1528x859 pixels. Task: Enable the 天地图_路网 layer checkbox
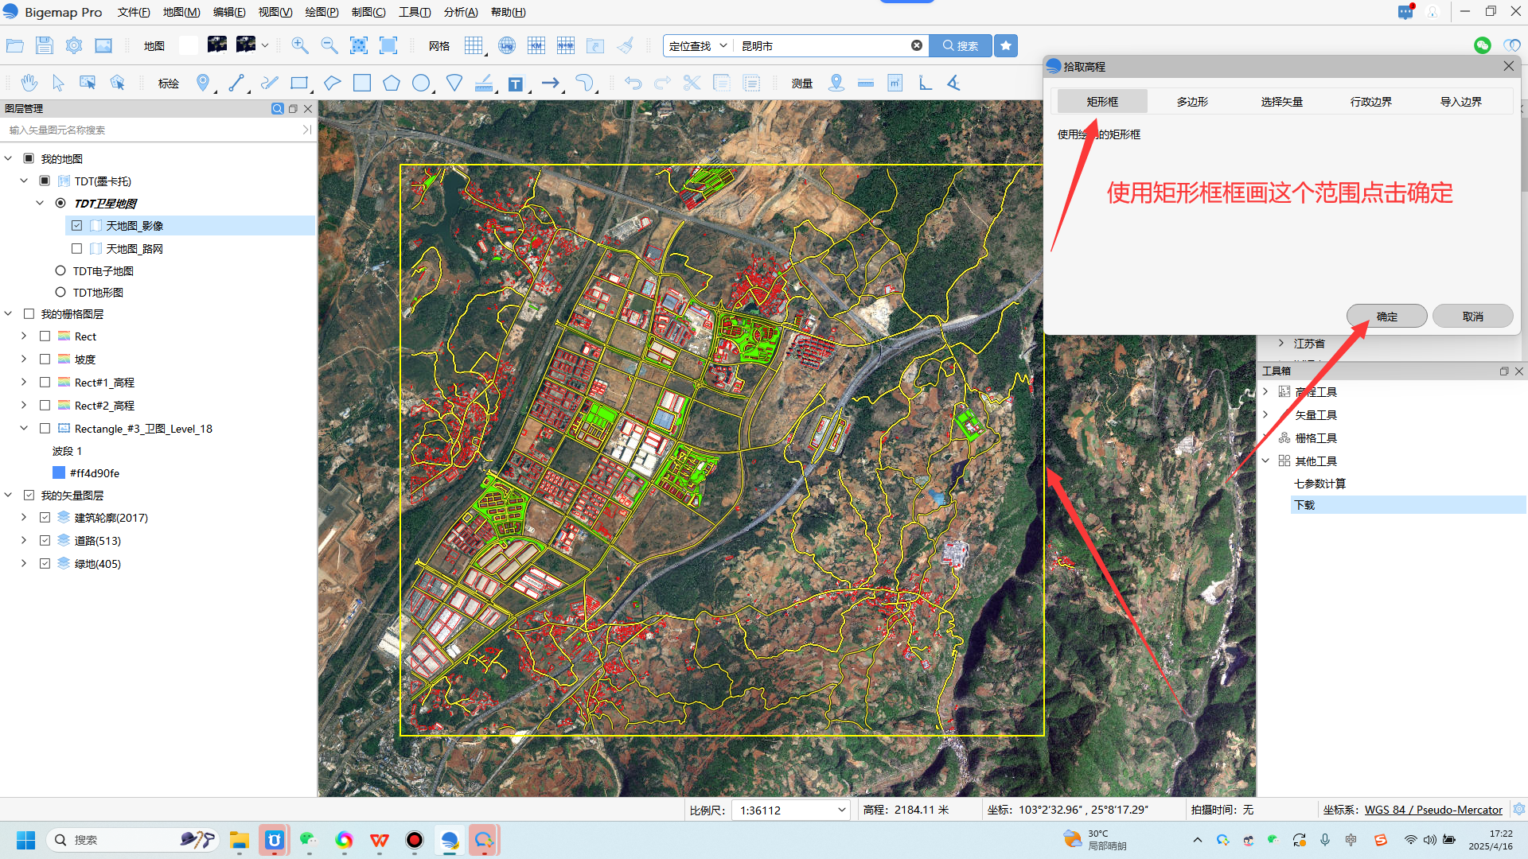click(77, 249)
